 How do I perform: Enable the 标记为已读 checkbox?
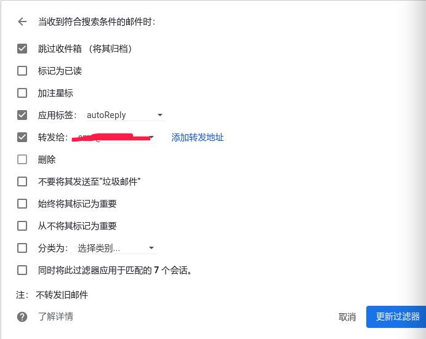[x=22, y=71]
